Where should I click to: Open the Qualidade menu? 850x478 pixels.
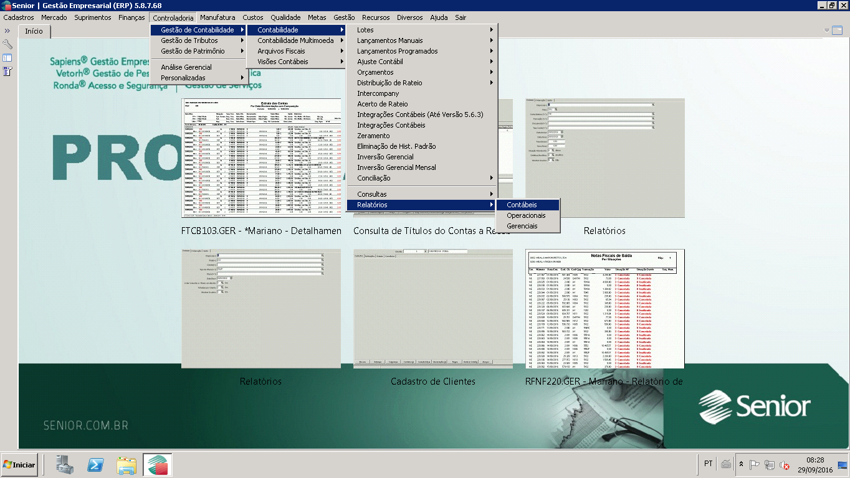285,17
